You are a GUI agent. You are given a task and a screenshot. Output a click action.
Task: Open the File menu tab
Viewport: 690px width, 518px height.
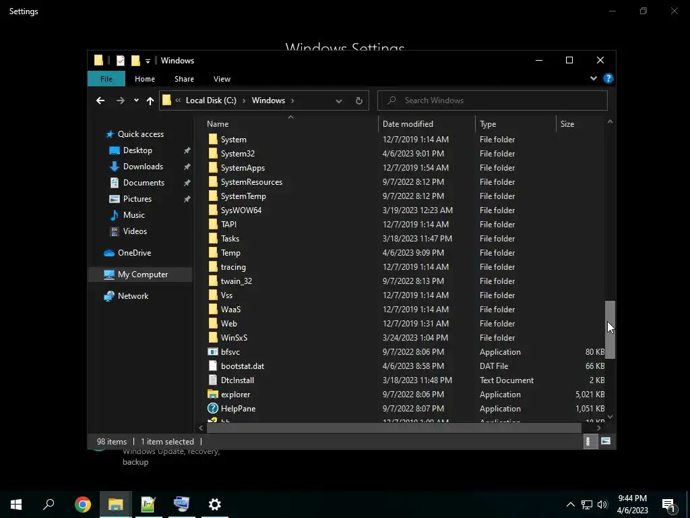[x=106, y=79]
